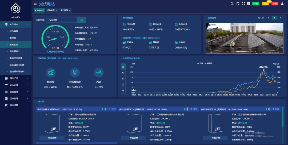Click the inverter list vertical scrollbar
The height and width of the screenshot is (145, 288).
pyautogui.click(x=282, y=117)
